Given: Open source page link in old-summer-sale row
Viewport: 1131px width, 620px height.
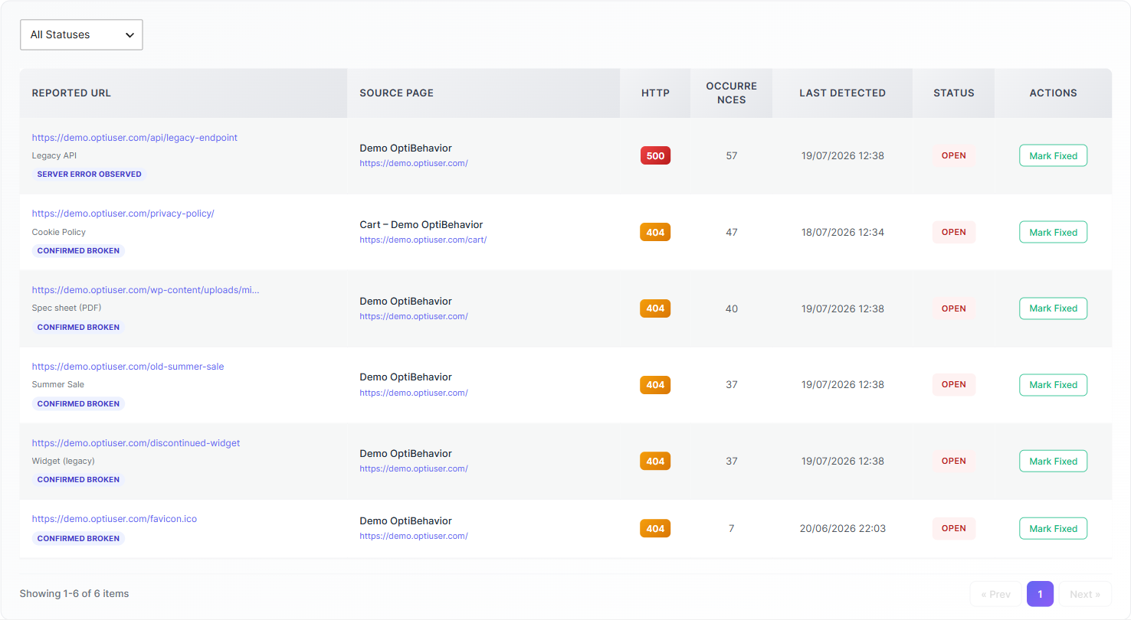Looking at the screenshot, I should [414, 393].
